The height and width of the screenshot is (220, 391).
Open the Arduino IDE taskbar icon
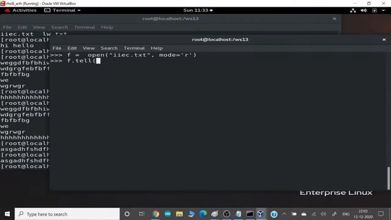pos(167,214)
